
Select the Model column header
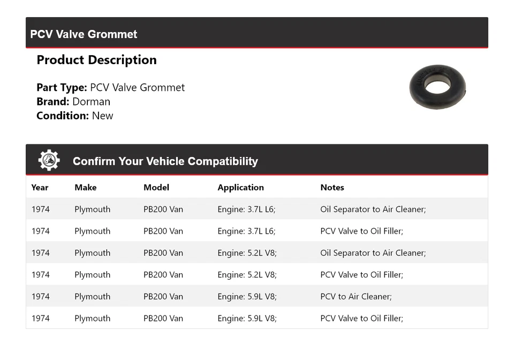pos(156,188)
